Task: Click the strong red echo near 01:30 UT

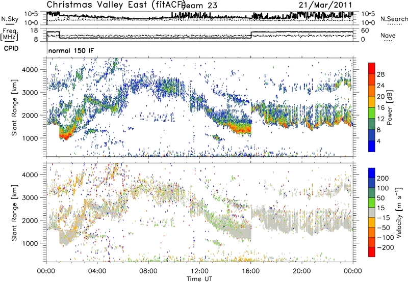Action: tap(66, 135)
